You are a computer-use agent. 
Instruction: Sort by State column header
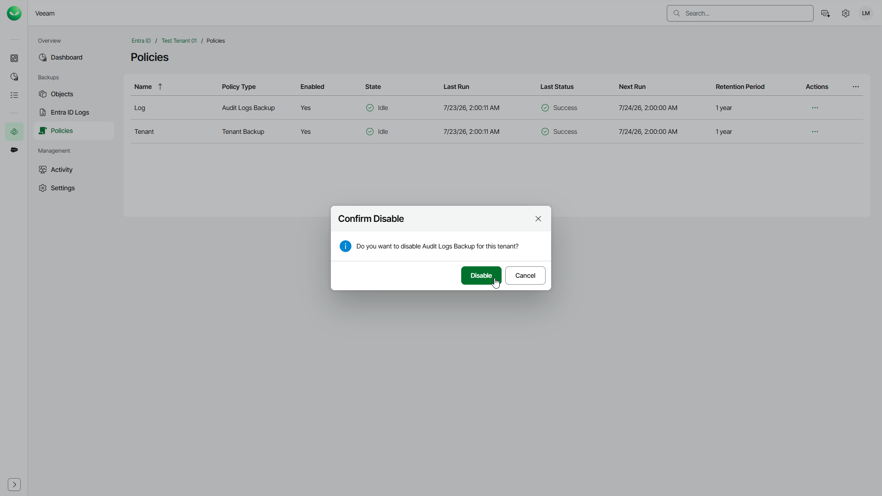373,87
